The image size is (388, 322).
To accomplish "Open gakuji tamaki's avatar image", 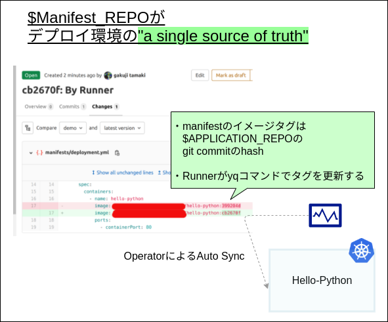I will [x=108, y=75].
